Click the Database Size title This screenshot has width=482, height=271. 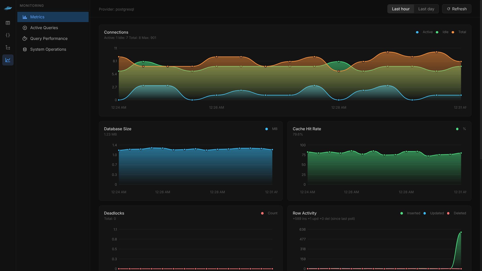[x=117, y=129]
